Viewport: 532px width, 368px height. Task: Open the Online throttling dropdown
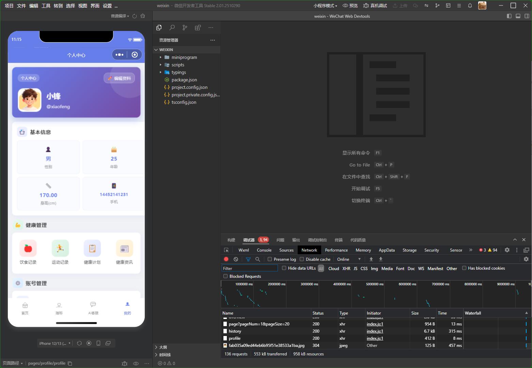[349, 259]
